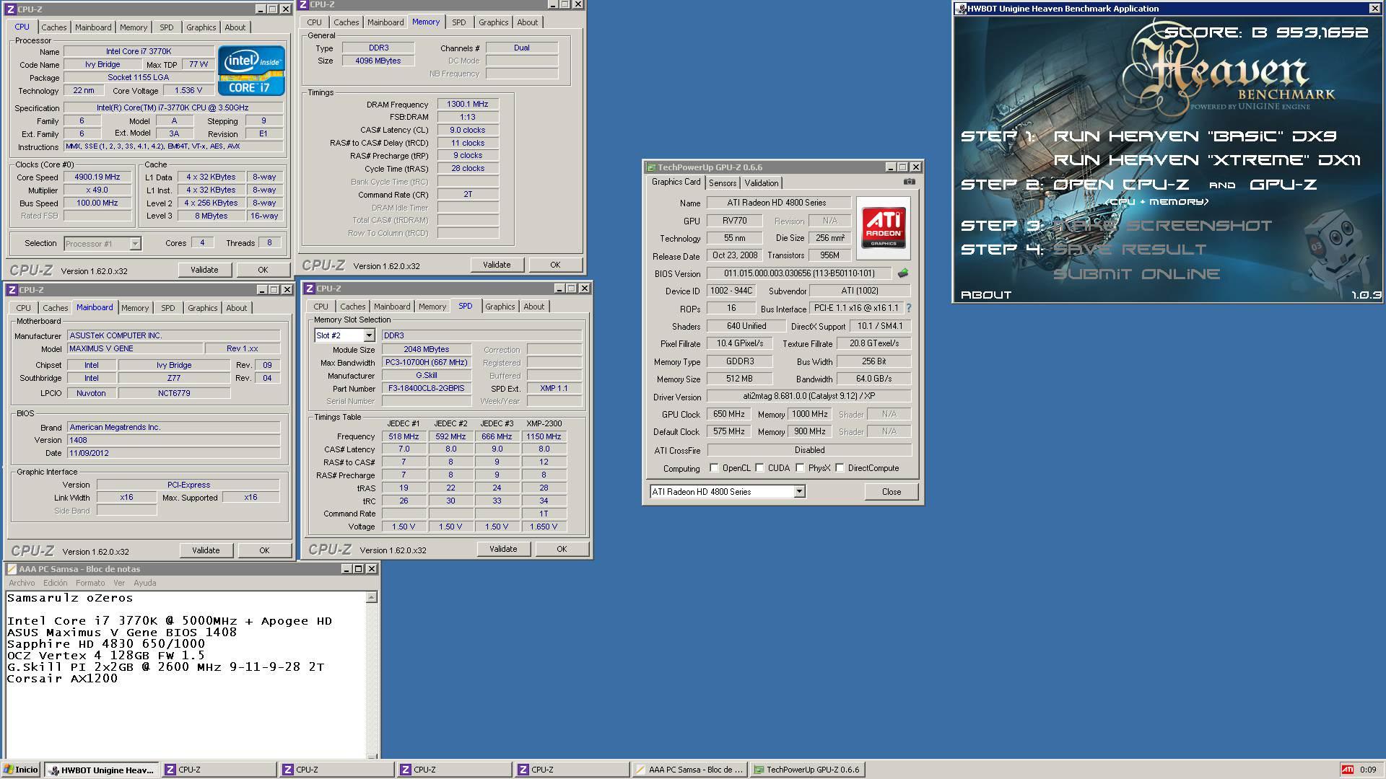Switch to Validation tab in GPU-Z
Viewport: 1386px width, 779px height.
coord(762,183)
